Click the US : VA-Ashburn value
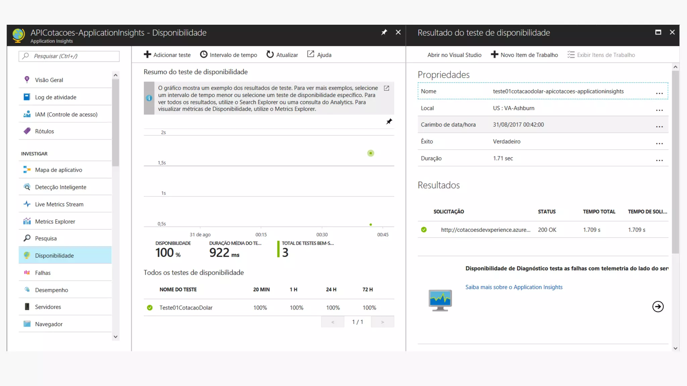687x386 pixels. 514,108
